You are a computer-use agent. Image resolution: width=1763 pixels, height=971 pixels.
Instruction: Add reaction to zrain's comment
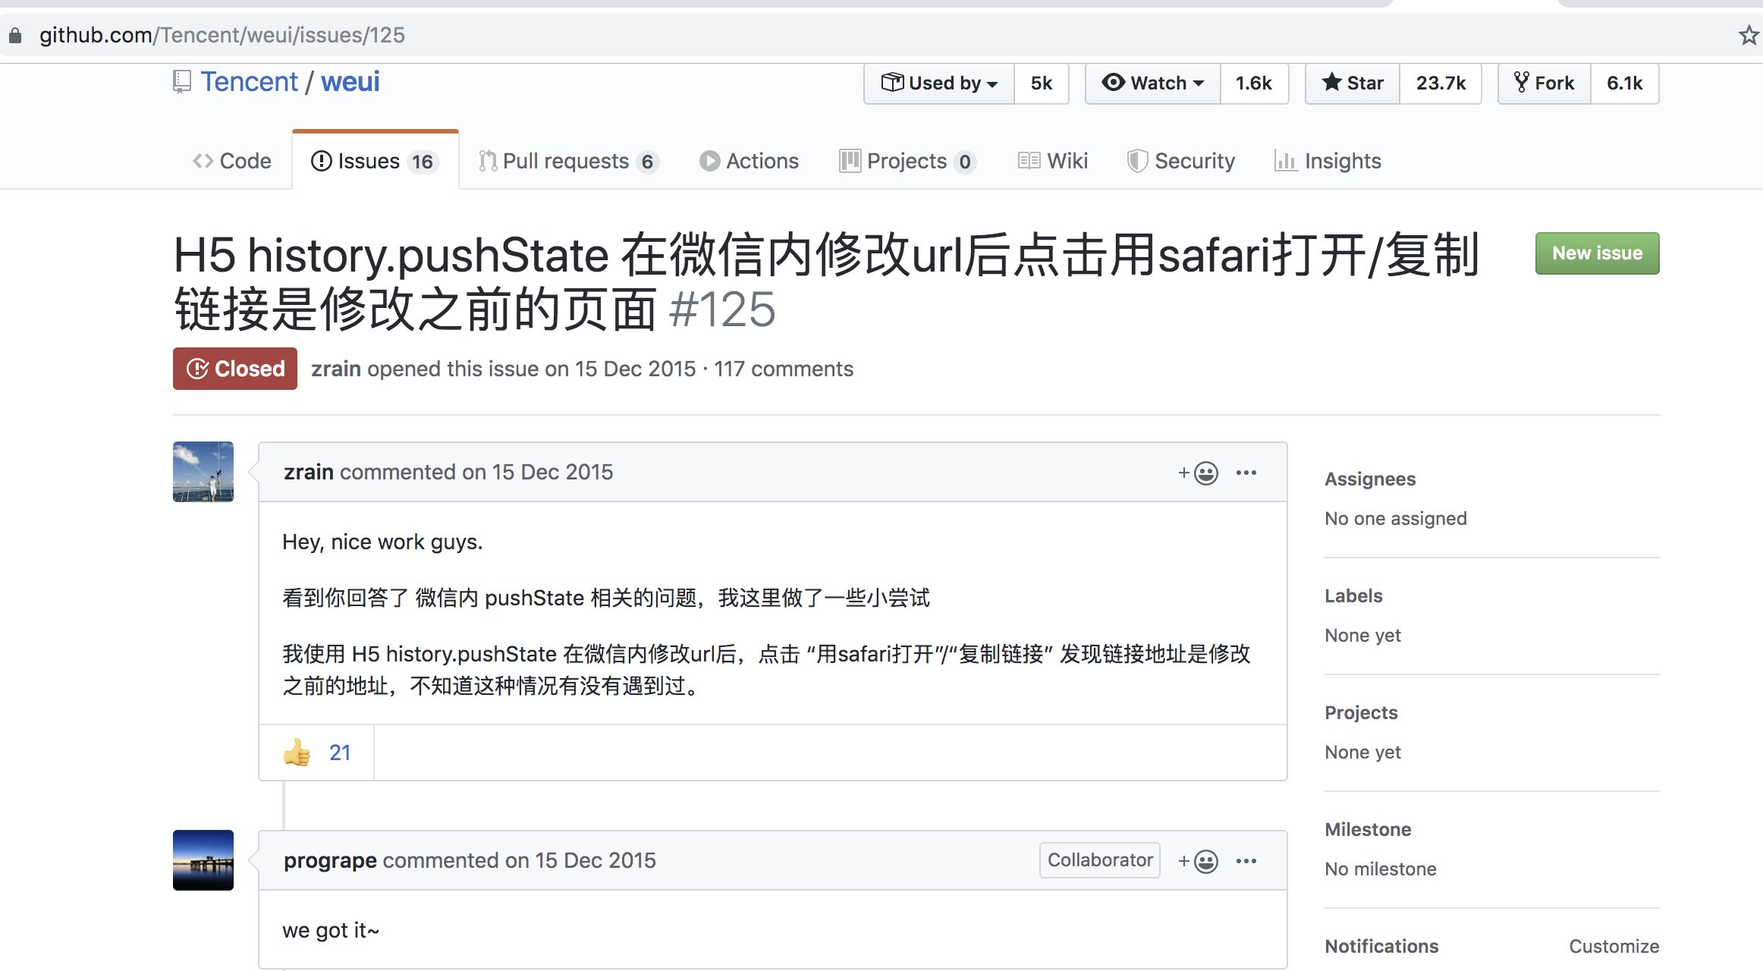tap(1198, 473)
